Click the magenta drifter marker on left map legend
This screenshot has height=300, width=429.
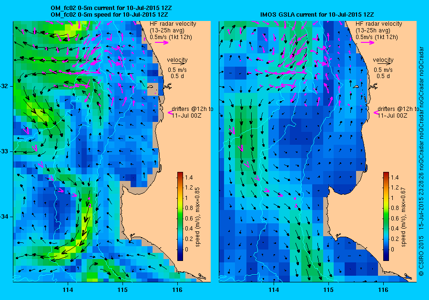click(x=170, y=112)
